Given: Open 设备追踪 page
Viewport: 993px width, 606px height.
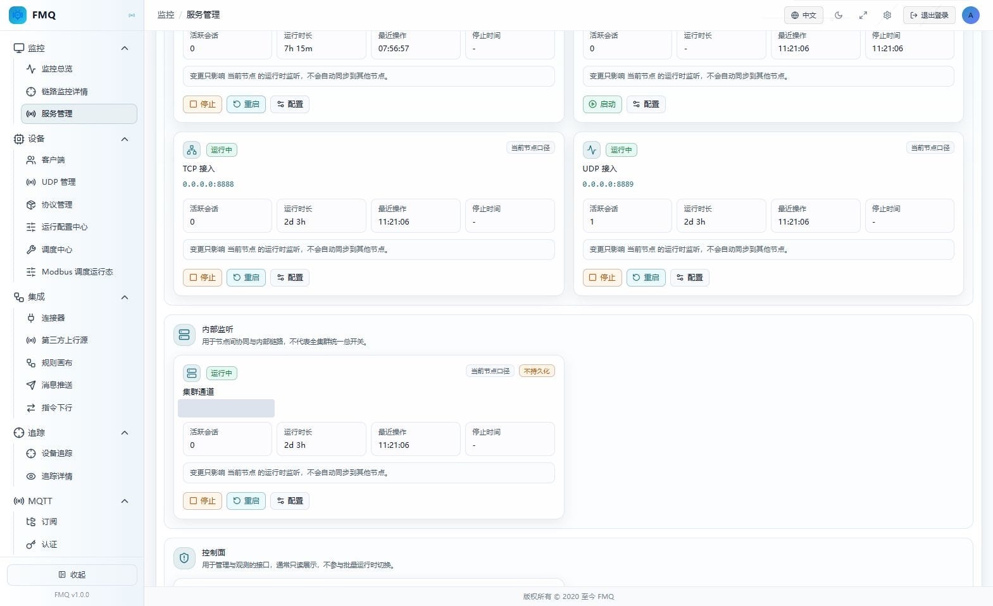Looking at the screenshot, I should (x=79, y=454).
